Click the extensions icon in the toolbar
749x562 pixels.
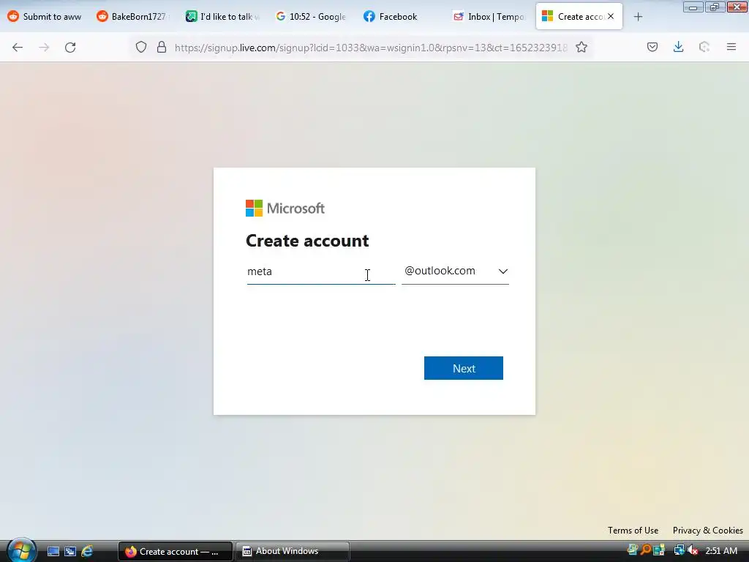704,47
